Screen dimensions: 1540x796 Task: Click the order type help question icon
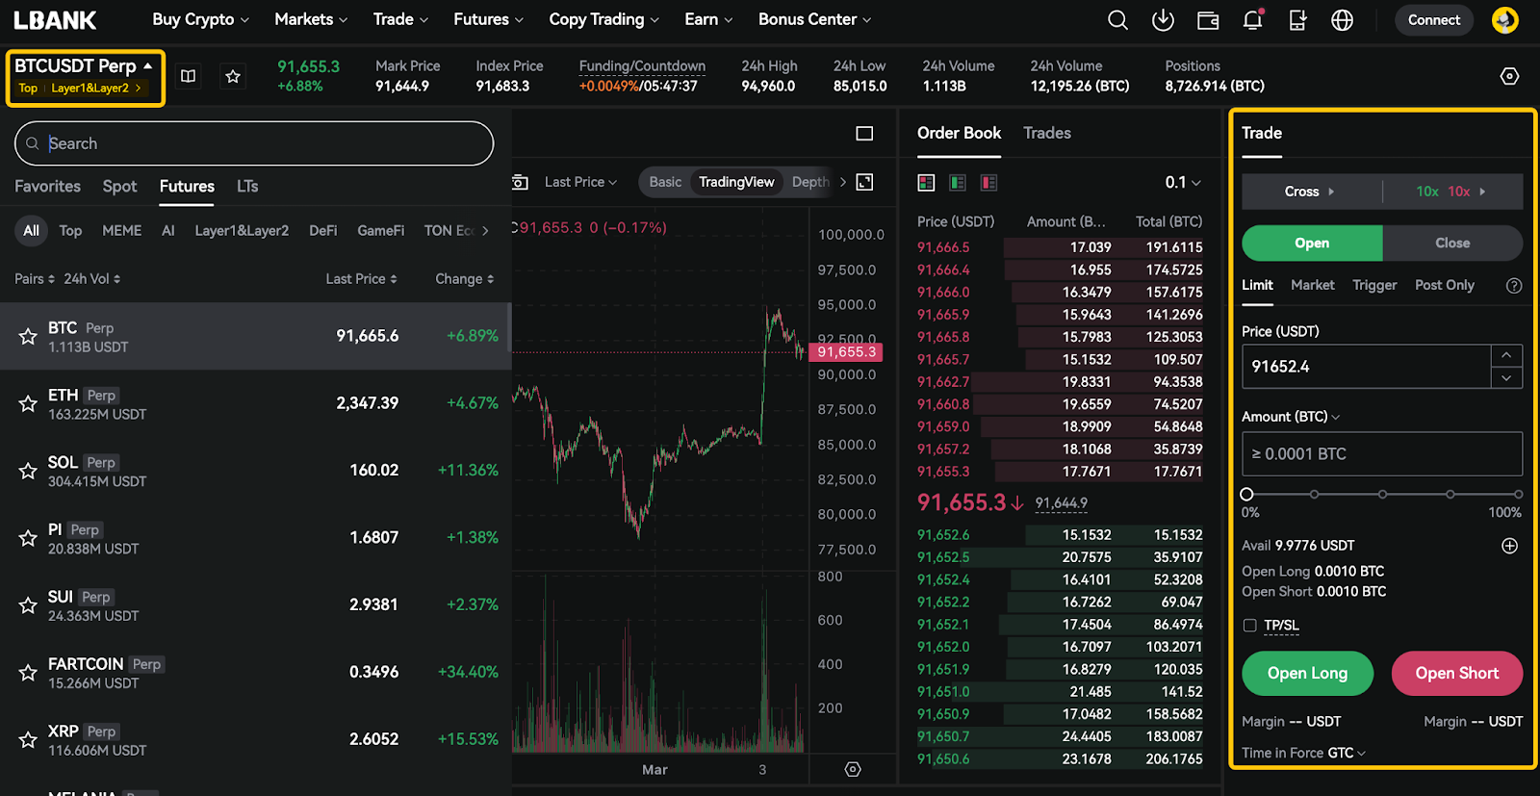coord(1514,286)
